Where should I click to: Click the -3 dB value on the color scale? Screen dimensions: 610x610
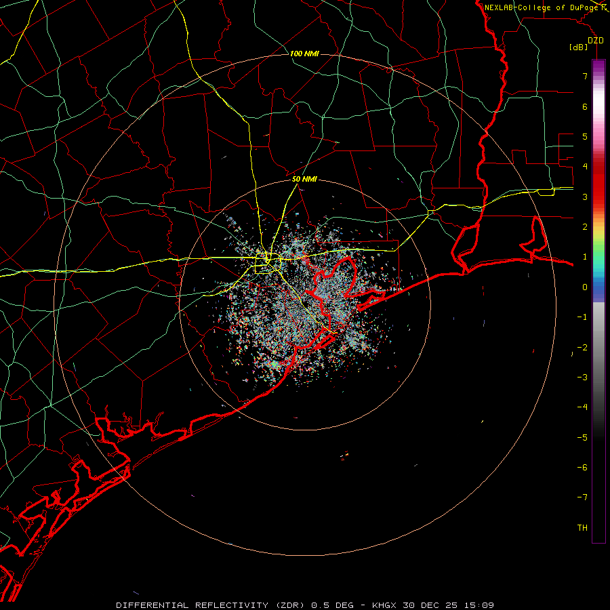pyautogui.click(x=582, y=377)
